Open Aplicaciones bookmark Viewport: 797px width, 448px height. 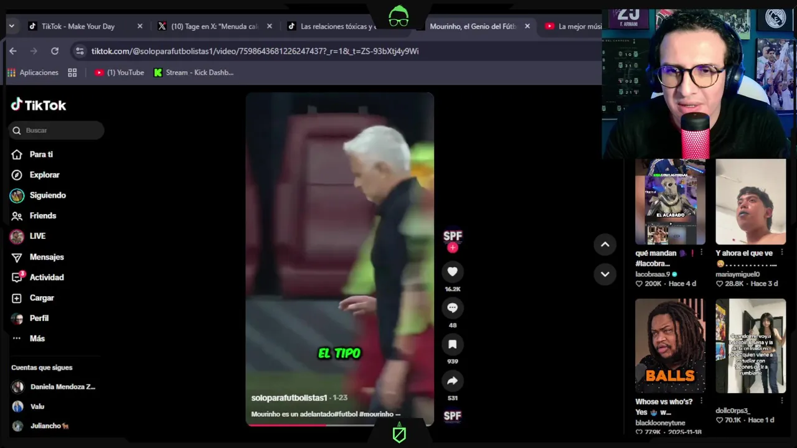33,73
